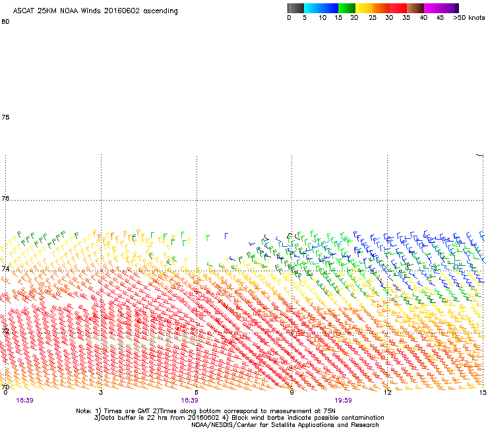Click the longitude label '9' on bottom axis

tap(291, 393)
